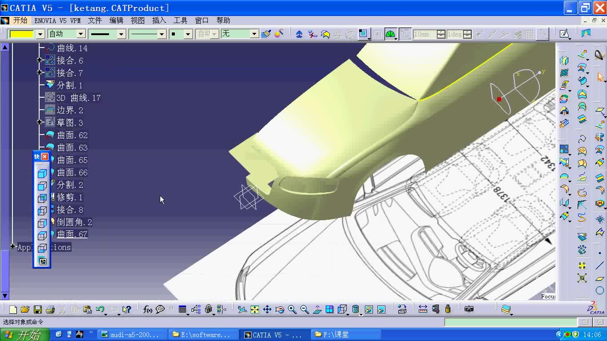Click the Zoom In magnifier

[292, 309]
